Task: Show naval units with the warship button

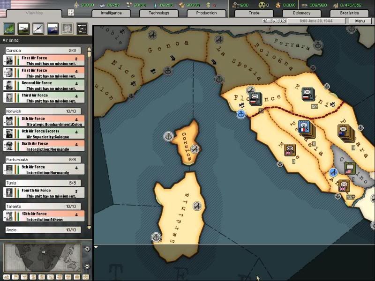Action: (x=53, y=29)
